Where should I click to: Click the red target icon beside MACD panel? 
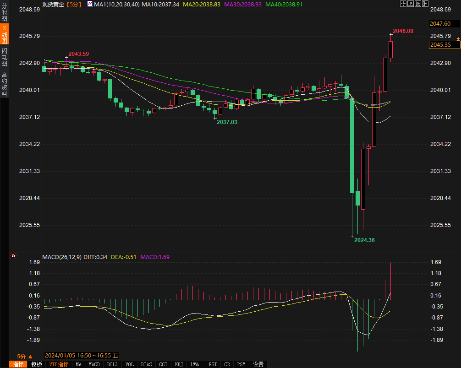[x=13, y=256]
